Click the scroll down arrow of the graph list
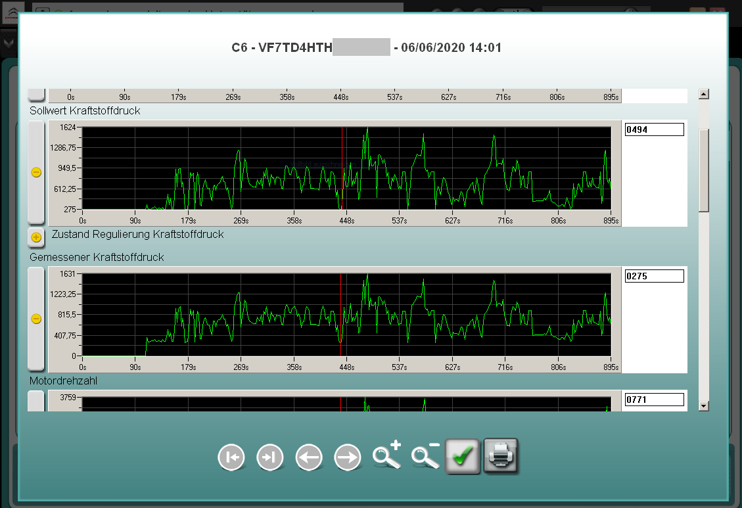 tap(704, 406)
